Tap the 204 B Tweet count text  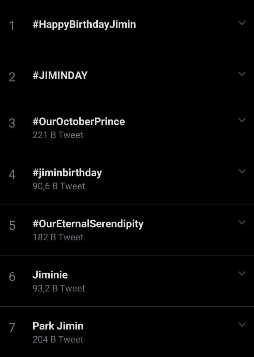[x=58, y=339]
